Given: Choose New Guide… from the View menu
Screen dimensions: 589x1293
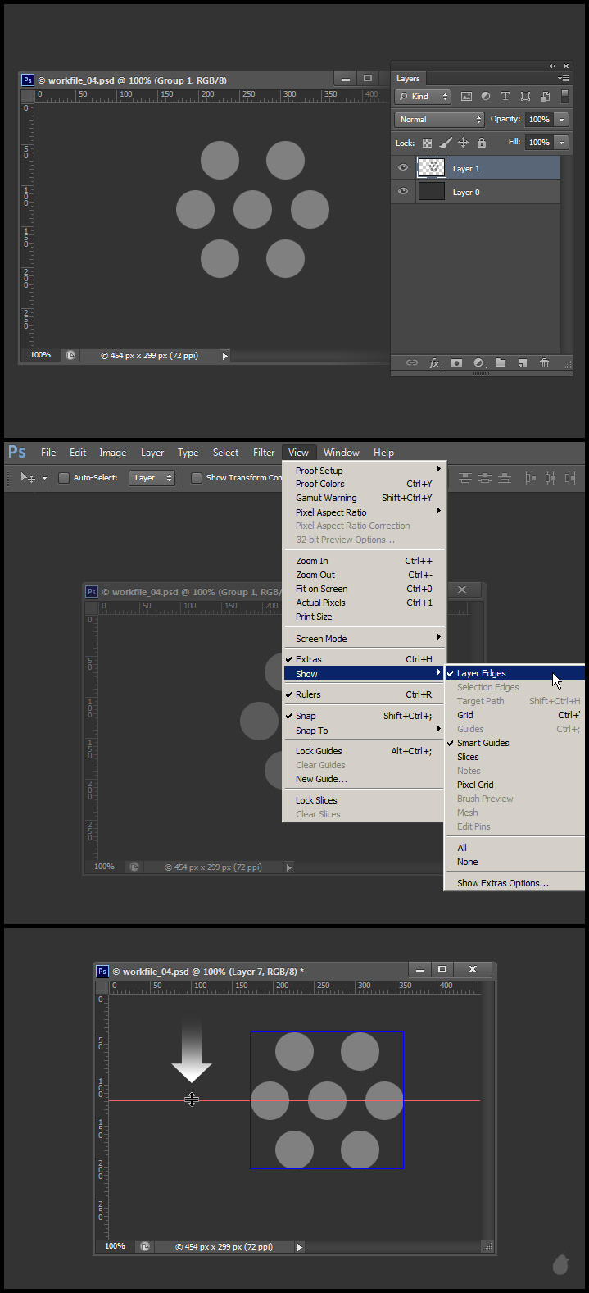Looking at the screenshot, I should pos(321,779).
